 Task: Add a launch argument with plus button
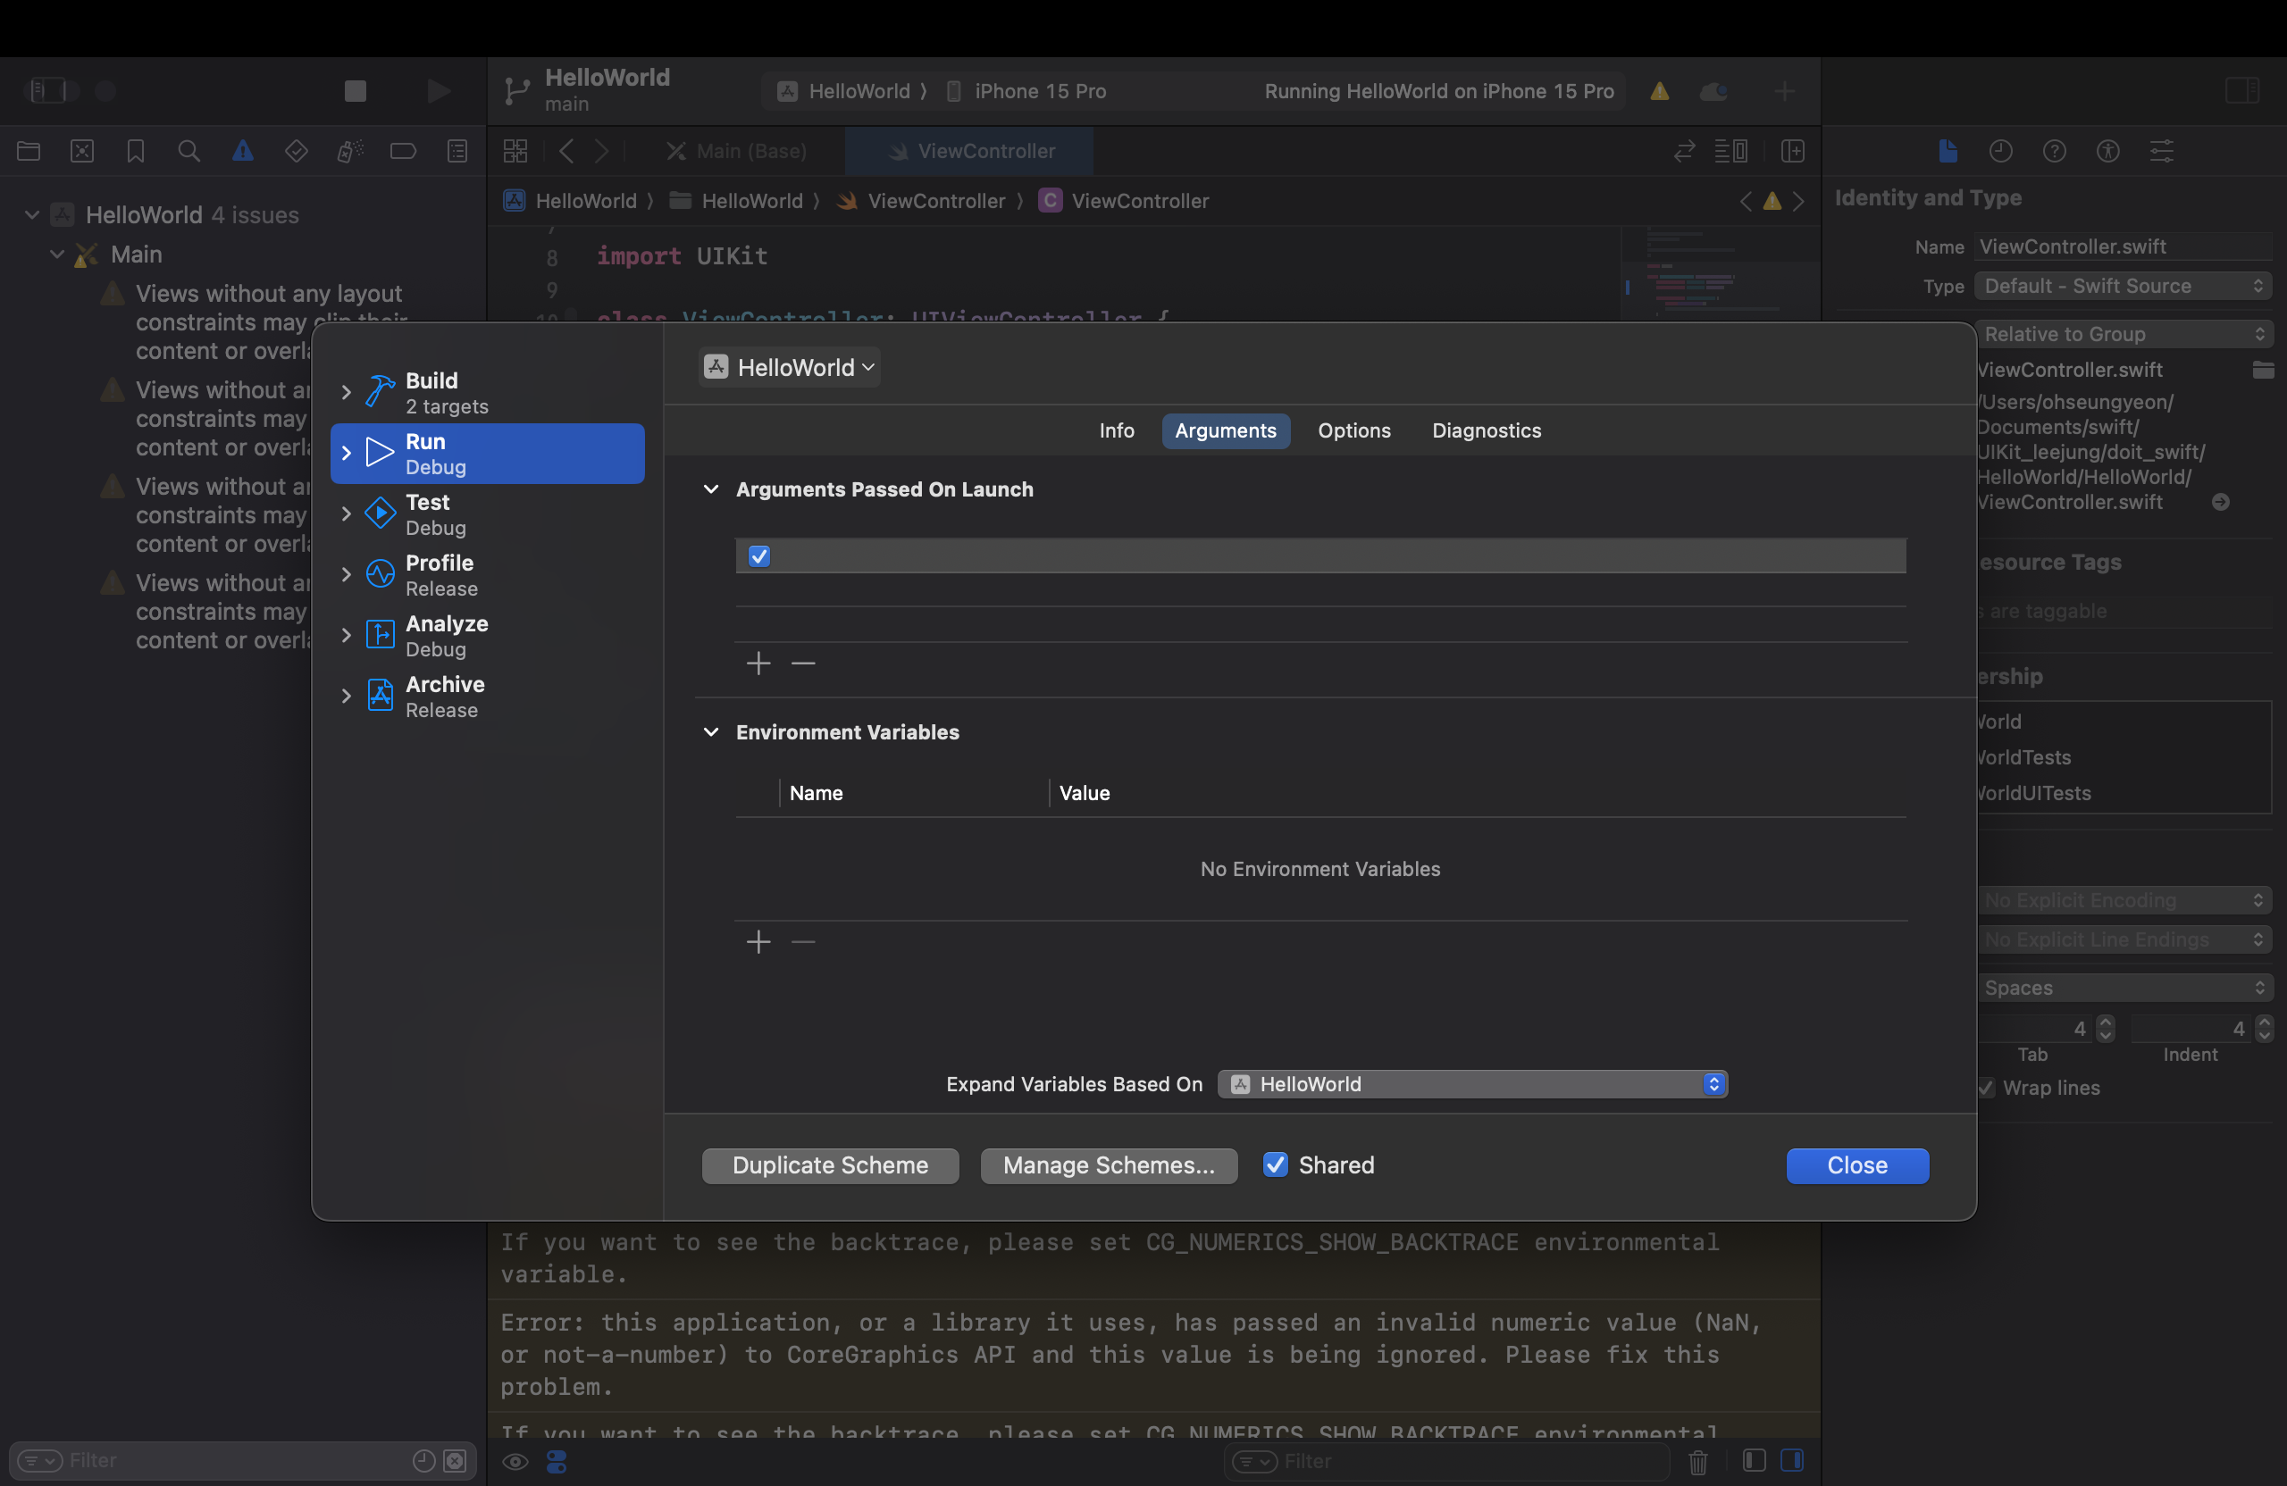tap(758, 663)
